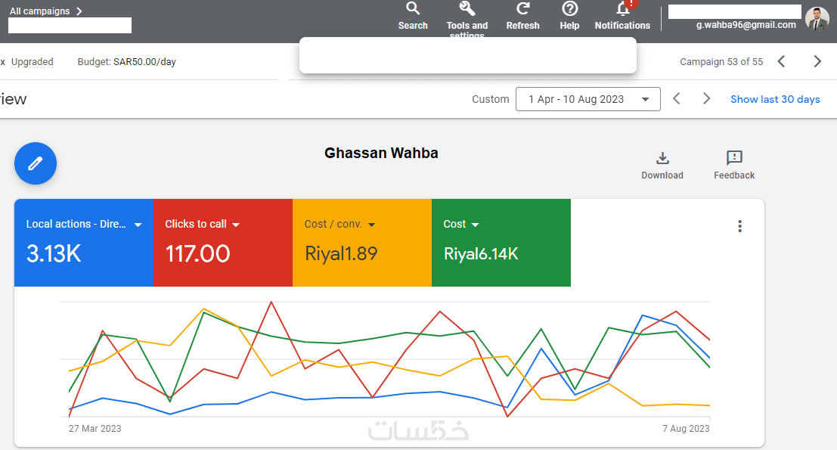Expand the green Cost metric dropdown
837x450 pixels.
(476, 225)
